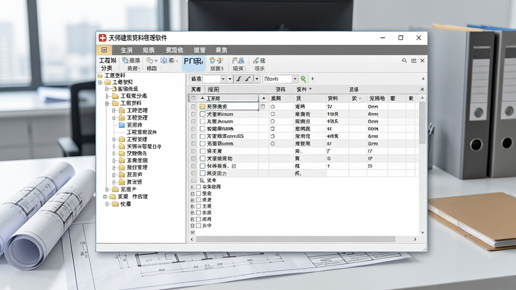The width and height of the screenshot is (516, 290).
Task: Close the list panel with the tab-strip X
Action: point(422,90)
